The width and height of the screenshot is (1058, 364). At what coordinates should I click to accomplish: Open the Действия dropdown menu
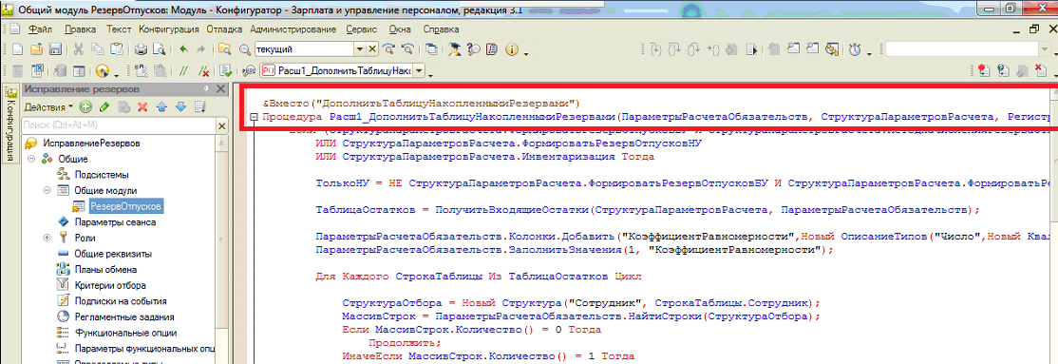(x=48, y=106)
